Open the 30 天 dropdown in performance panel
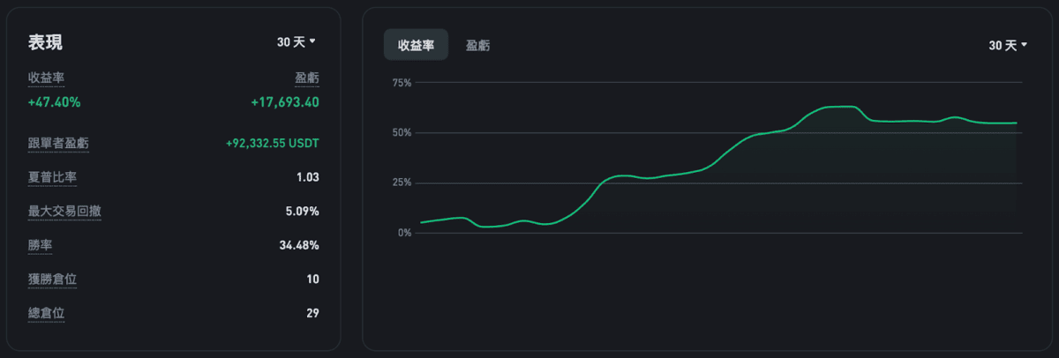Screen dimensions: 1059x358 coord(296,41)
